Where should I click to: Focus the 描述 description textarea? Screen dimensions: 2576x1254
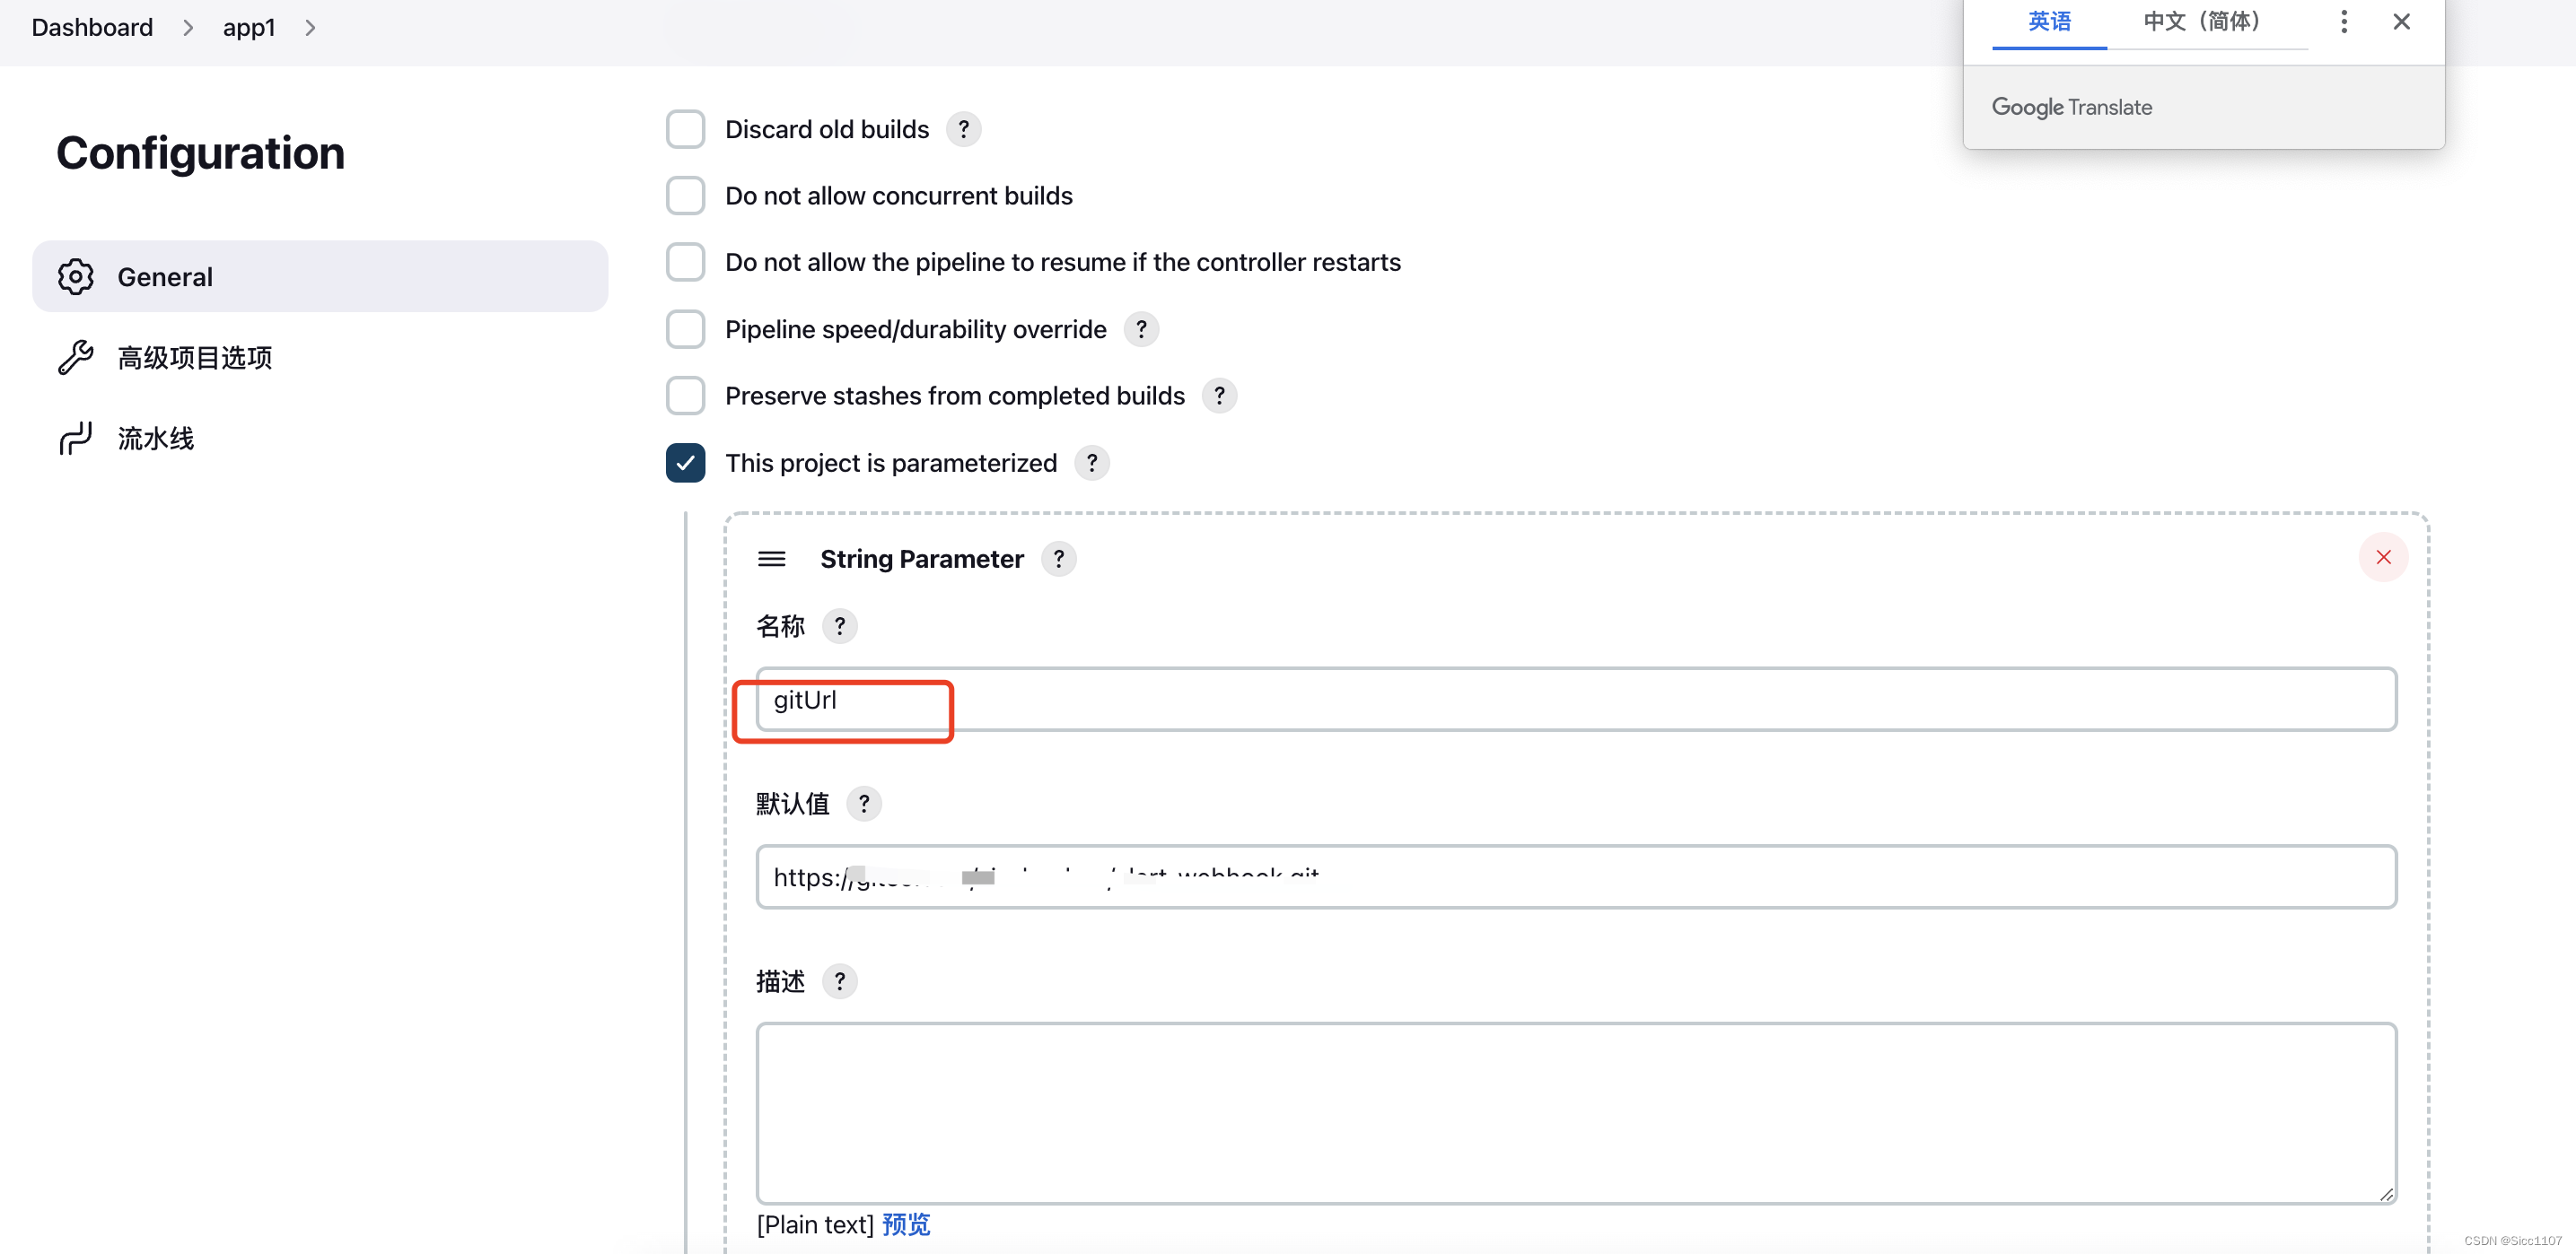point(1576,1113)
